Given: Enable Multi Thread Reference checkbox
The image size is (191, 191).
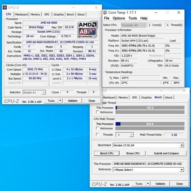Looking at the screenshot, I should coord(97,128).
